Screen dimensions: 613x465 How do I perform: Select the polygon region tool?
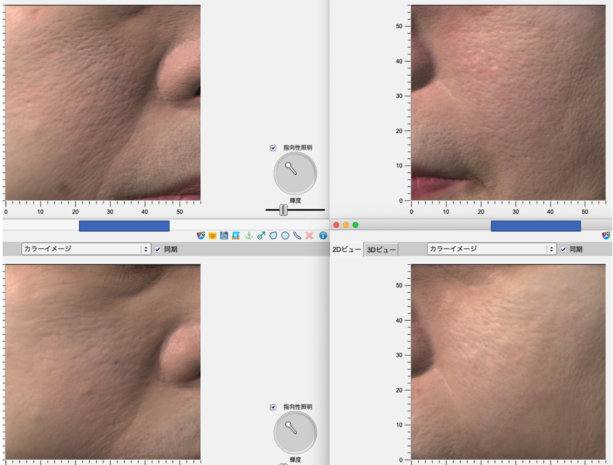click(x=273, y=236)
